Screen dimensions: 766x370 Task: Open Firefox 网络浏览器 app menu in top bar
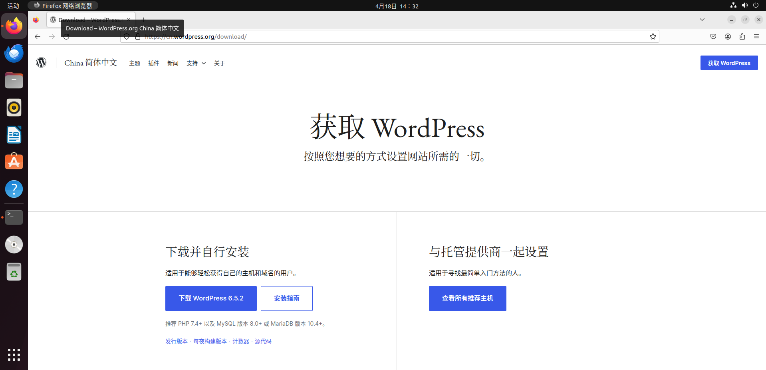pos(63,6)
